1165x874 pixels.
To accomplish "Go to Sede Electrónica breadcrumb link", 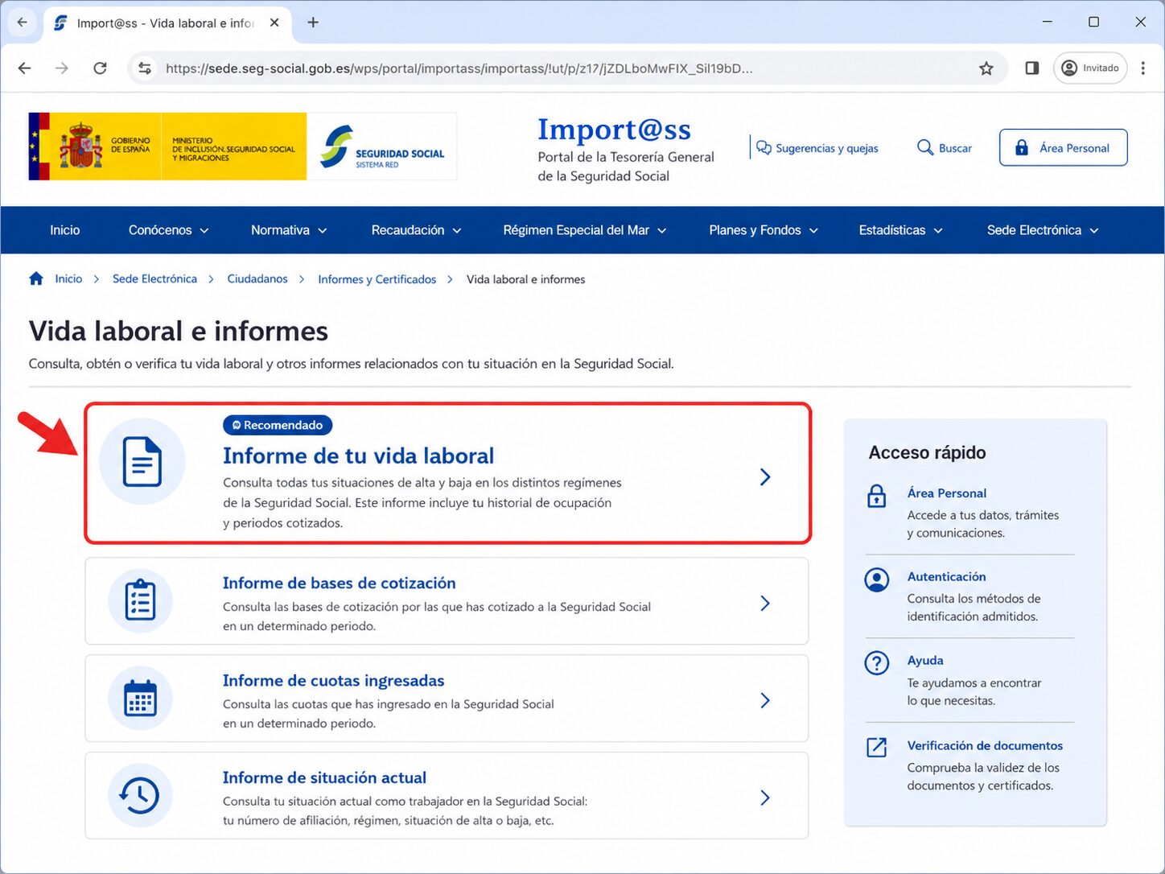I will click(x=154, y=278).
